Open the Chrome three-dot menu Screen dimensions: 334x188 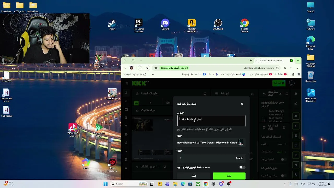pos(125,68)
